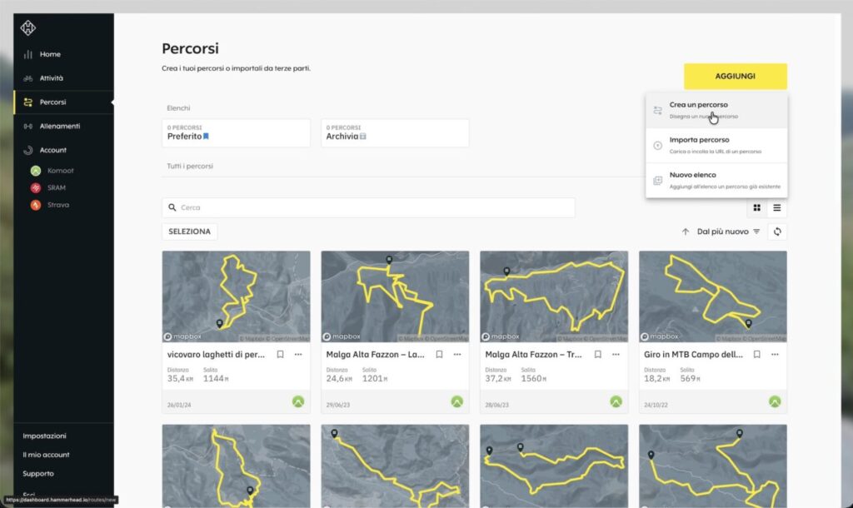Image resolution: width=853 pixels, height=508 pixels.
Task: Open the Strava account integration
Action: 57,205
